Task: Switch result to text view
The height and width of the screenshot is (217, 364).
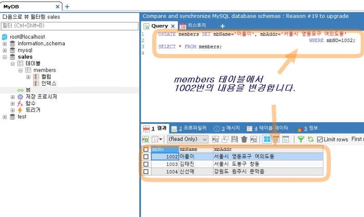Action: click(x=286, y=139)
